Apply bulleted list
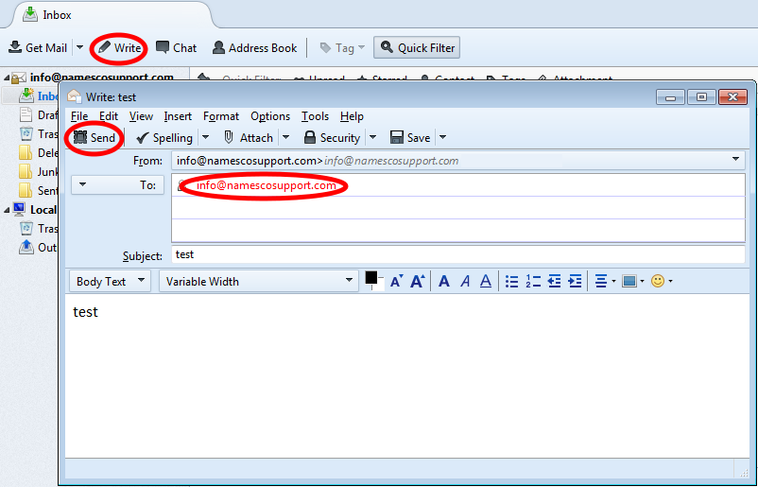 (511, 281)
